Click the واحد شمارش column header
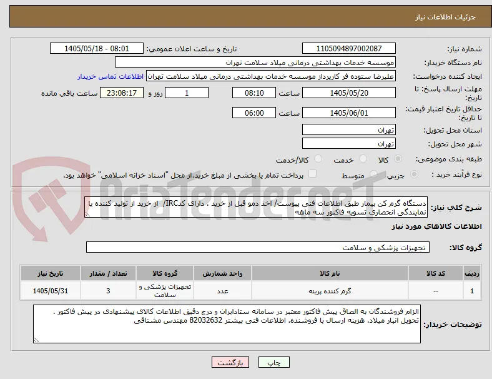Image resolution: width=492 pixels, height=379 pixels. (x=222, y=273)
